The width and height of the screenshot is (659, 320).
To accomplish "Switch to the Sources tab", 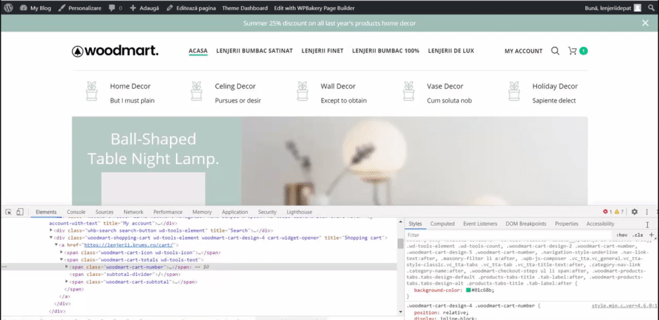I will click(x=104, y=212).
